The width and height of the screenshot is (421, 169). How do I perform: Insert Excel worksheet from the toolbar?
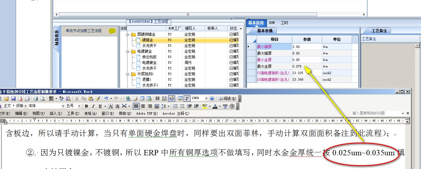(x=149, y=98)
